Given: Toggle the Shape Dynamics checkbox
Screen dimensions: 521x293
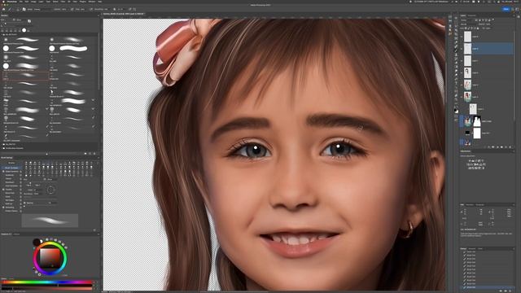Looking at the screenshot, I should (3, 172).
